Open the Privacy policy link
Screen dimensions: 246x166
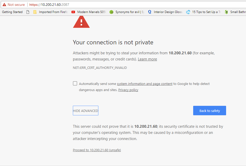[x=128, y=90]
